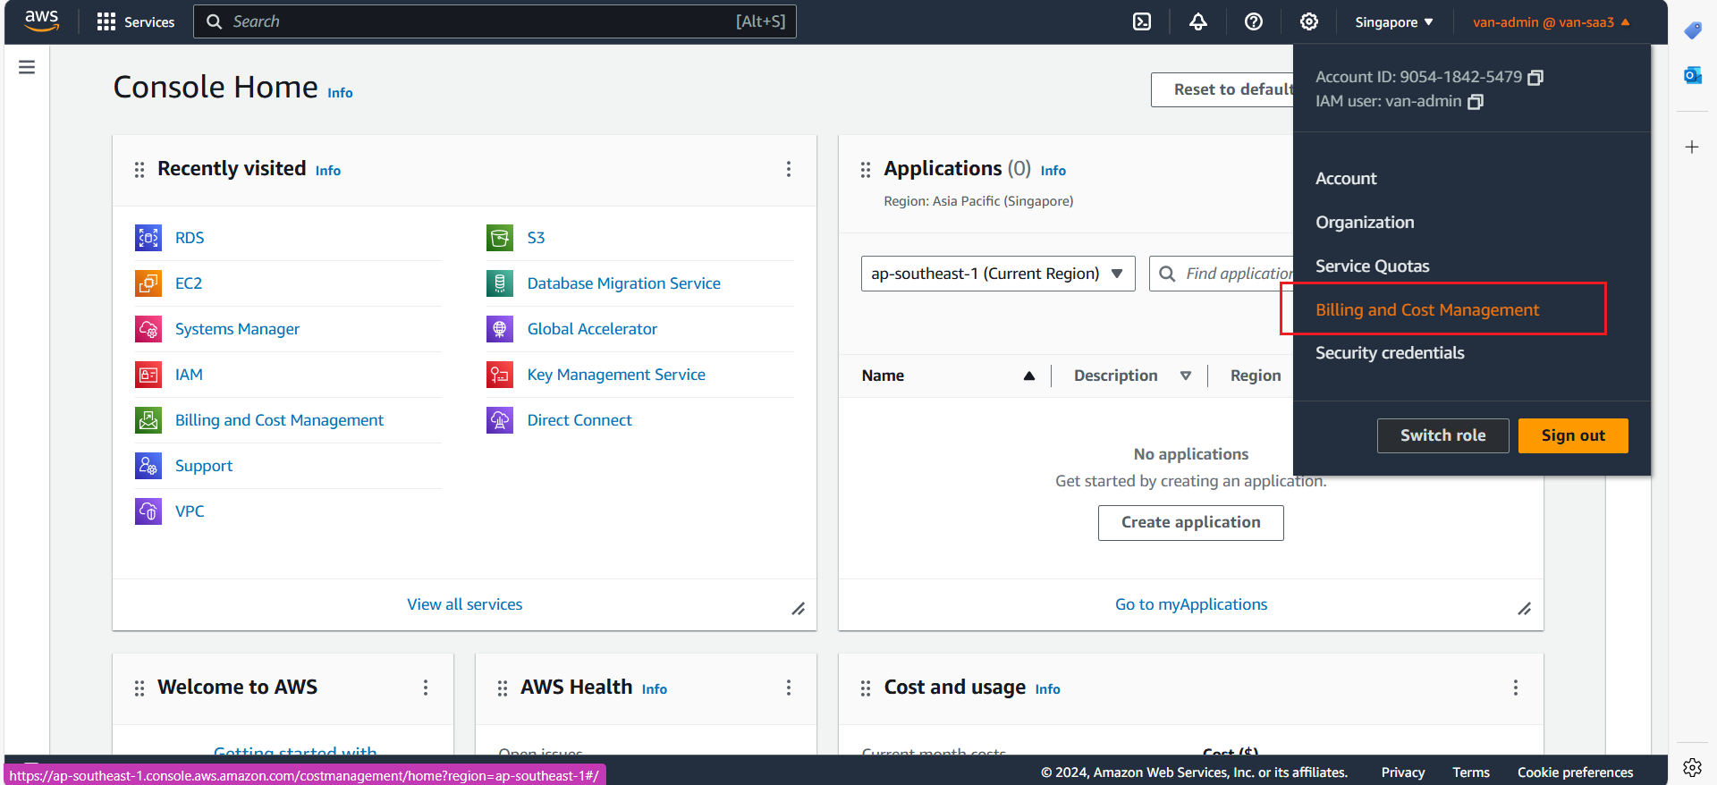Click the Switch role button
This screenshot has width=1717, height=785.
(1442, 435)
